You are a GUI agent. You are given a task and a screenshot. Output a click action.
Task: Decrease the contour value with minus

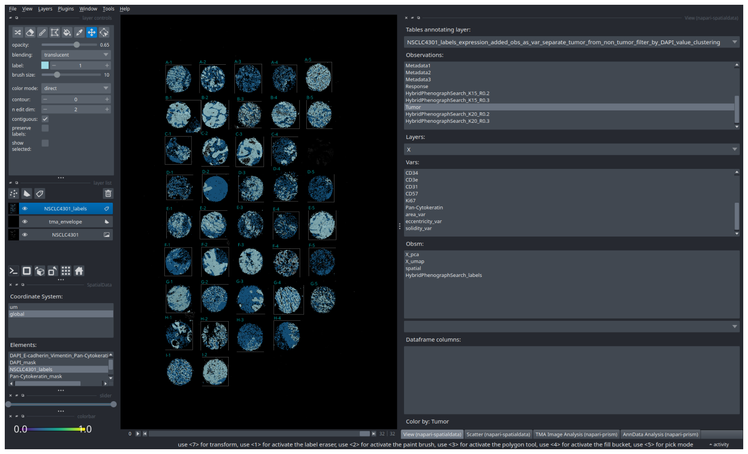point(45,99)
